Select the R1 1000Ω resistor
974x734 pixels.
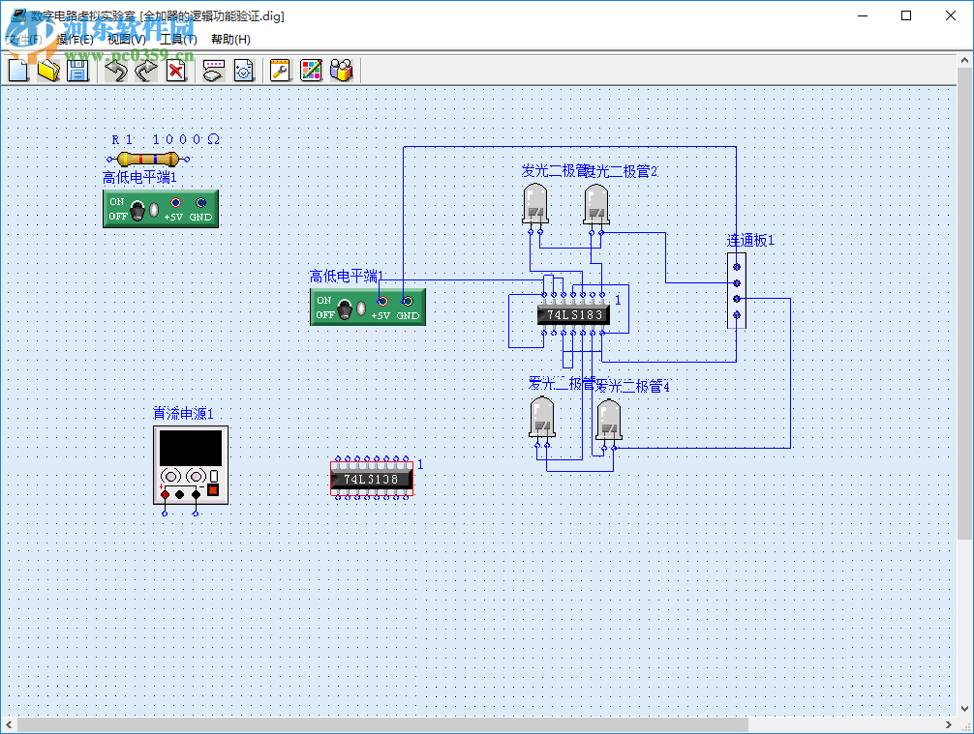(147, 160)
